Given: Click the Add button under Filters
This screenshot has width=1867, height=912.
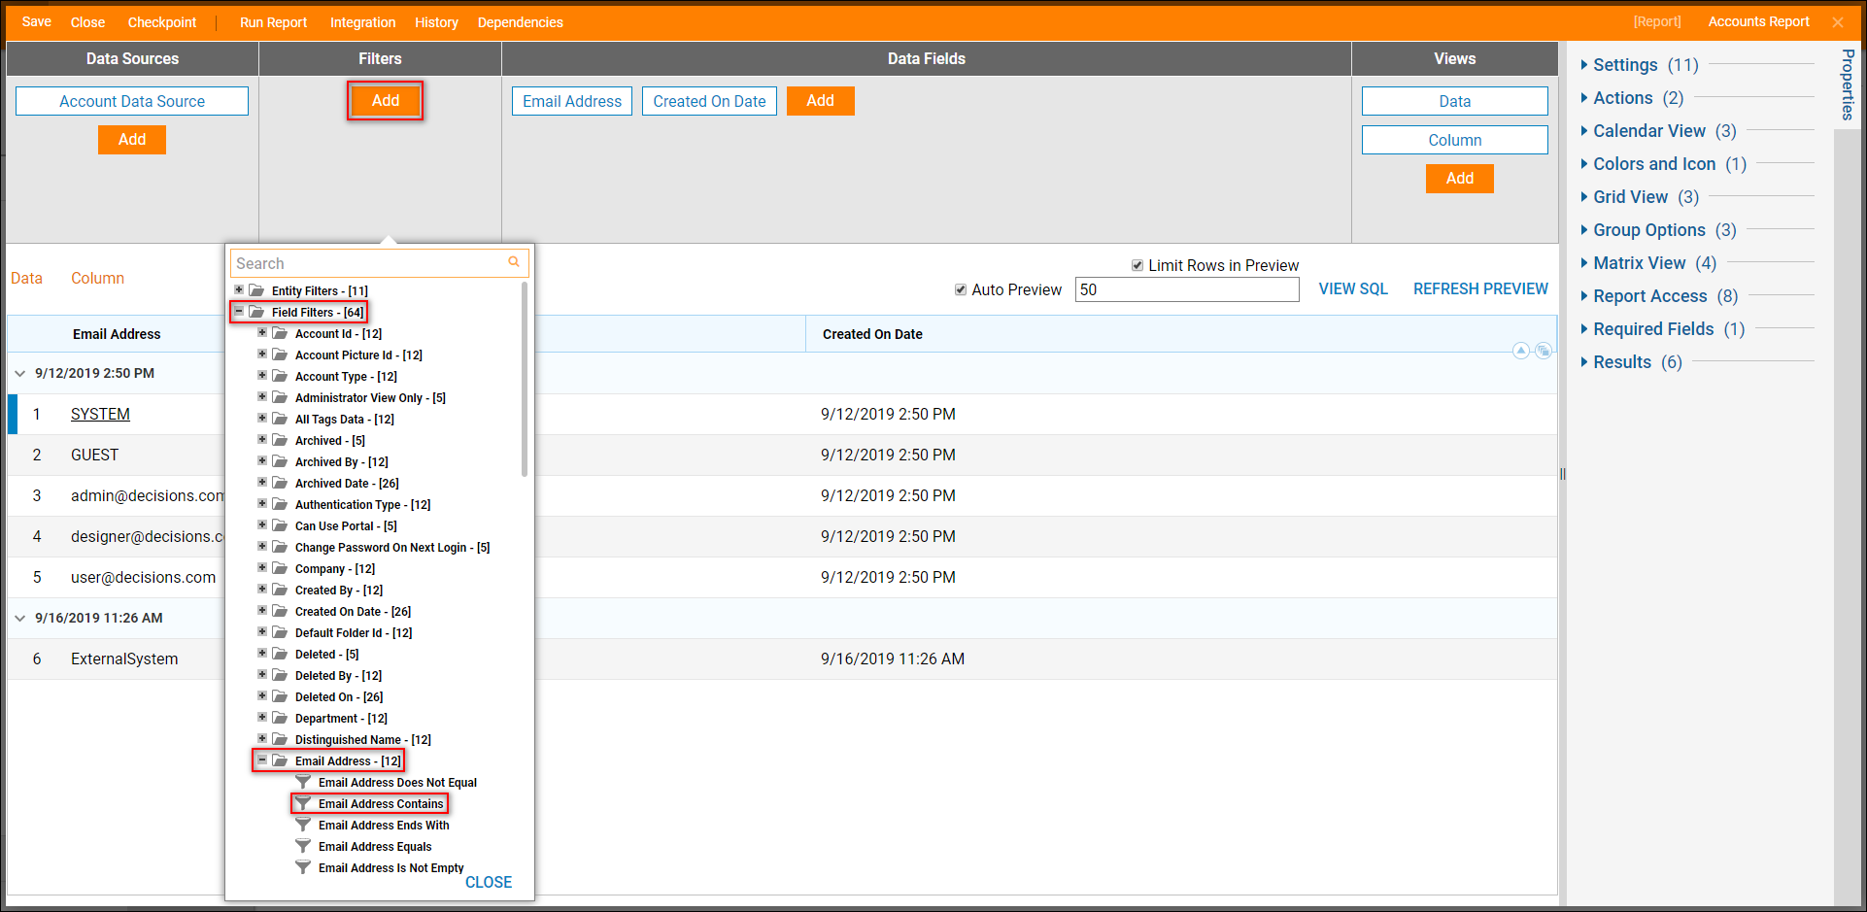Looking at the screenshot, I should point(385,100).
